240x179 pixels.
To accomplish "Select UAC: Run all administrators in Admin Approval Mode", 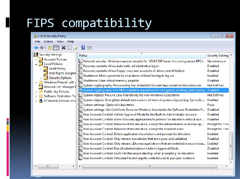I will [x=154, y=148].
